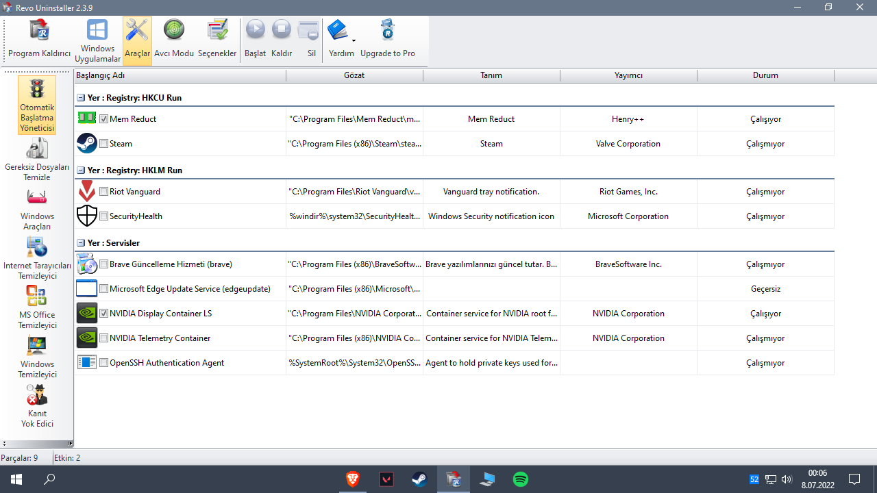Uncheck NVIDIA Display Container LS checkbox
The image size is (877, 493).
(x=103, y=314)
